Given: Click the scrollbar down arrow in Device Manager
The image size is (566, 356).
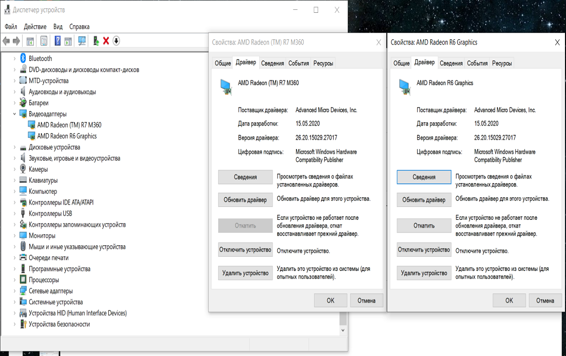Looking at the screenshot, I should point(343,330).
